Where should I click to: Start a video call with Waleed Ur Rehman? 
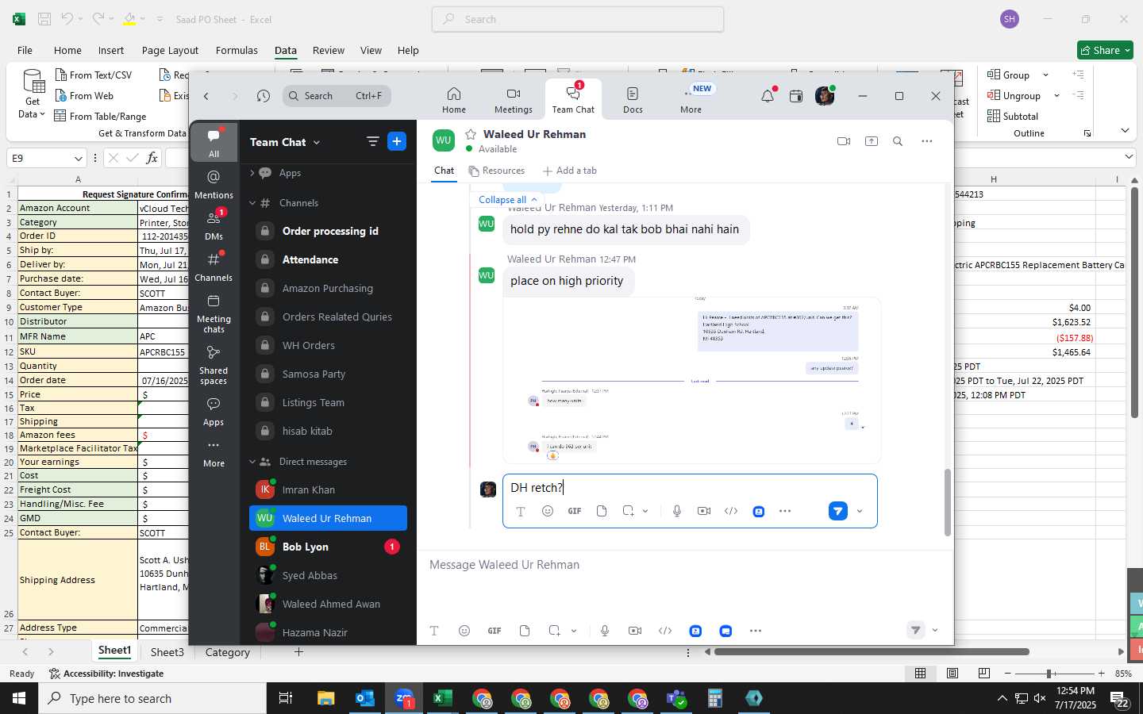tap(844, 141)
